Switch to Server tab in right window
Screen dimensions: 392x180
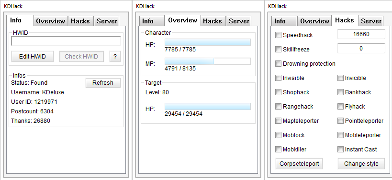tap(371, 21)
